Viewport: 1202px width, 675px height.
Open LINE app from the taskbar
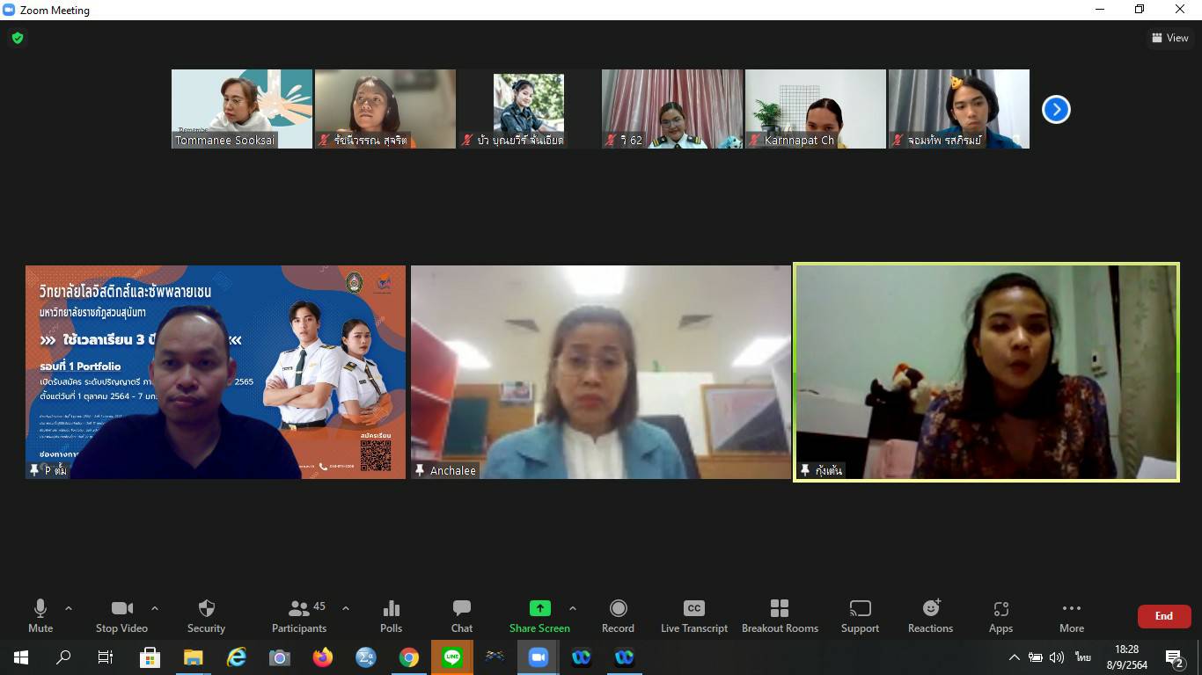pos(452,657)
